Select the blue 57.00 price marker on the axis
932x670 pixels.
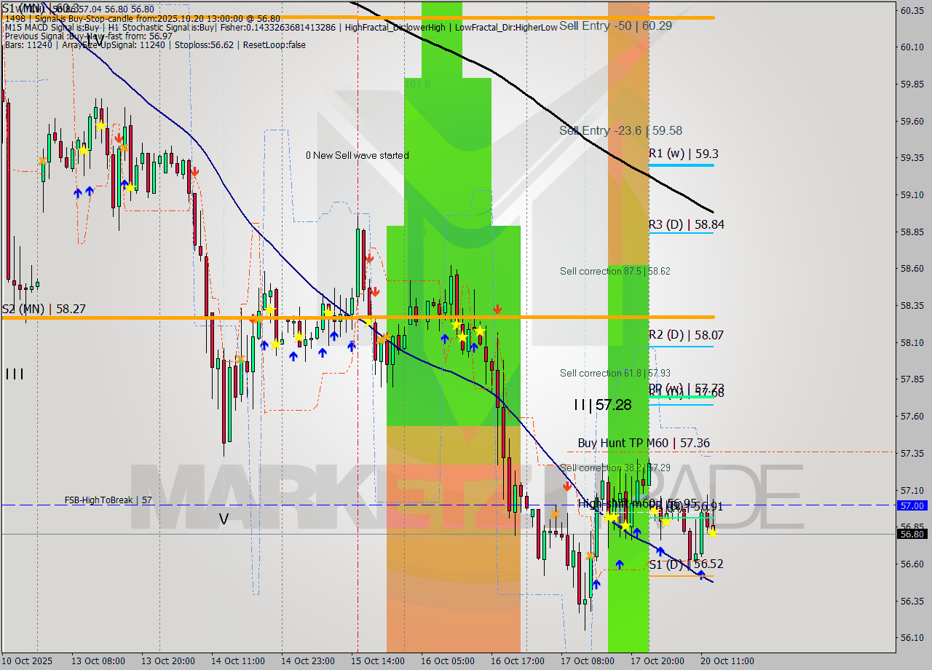913,505
